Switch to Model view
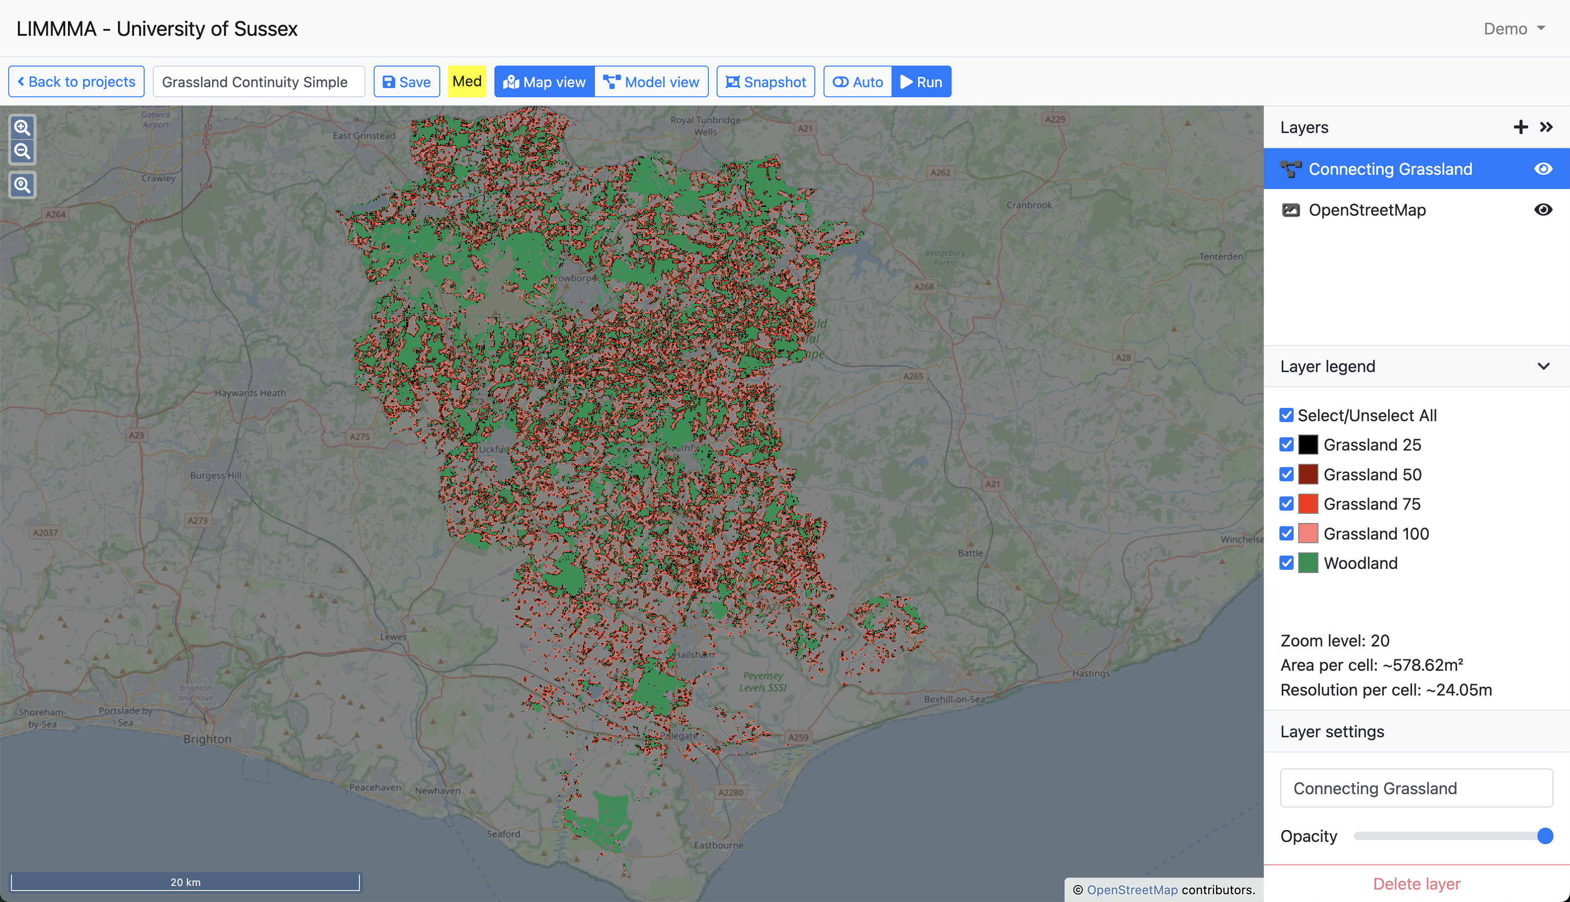1570x902 pixels. coord(651,82)
